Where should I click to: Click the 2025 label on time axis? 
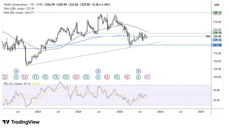tap(120, 112)
